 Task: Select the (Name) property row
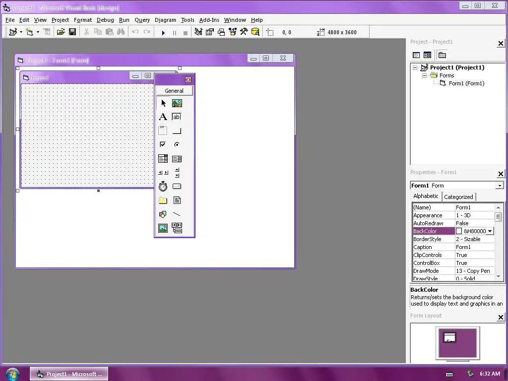point(453,208)
